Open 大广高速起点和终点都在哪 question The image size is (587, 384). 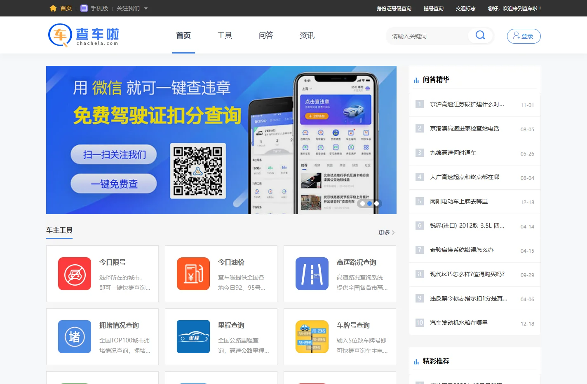point(465,177)
